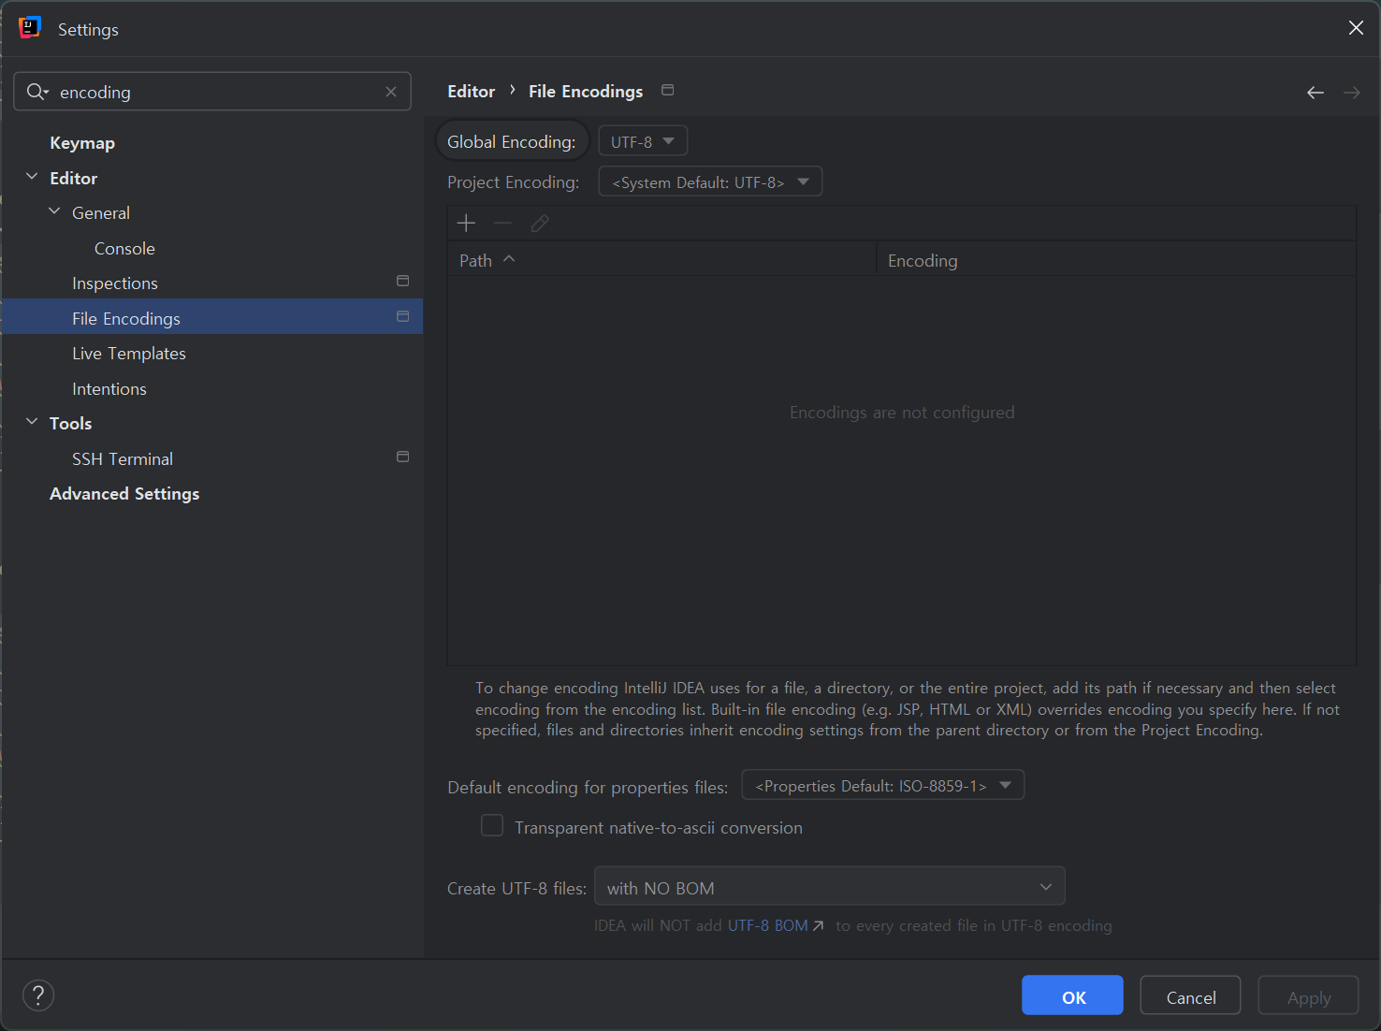Screen dimensions: 1381x1031
Task: Sort table by Path column
Action: click(x=661, y=260)
